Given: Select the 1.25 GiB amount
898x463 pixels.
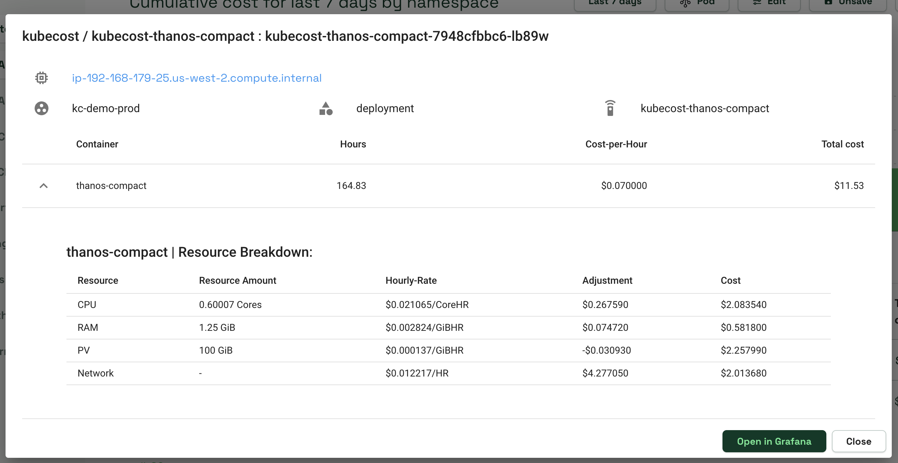Looking at the screenshot, I should coord(217,327).
